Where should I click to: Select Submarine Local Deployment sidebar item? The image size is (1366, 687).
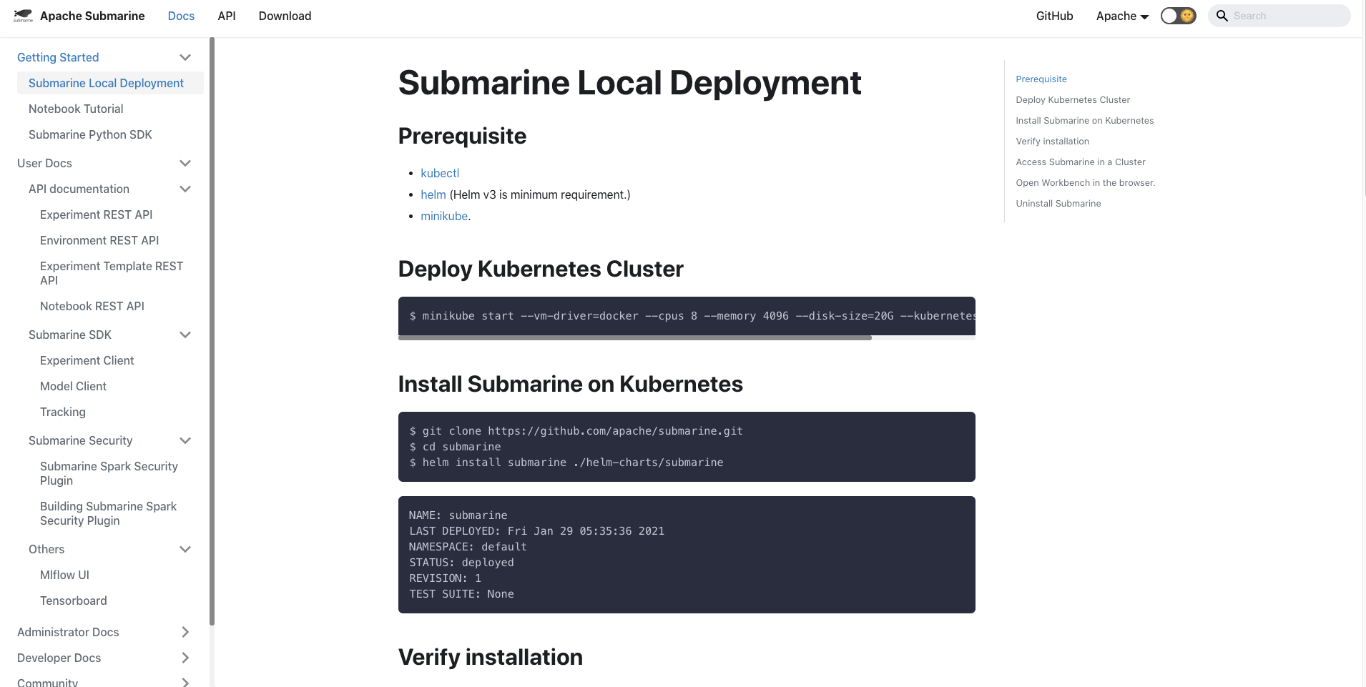click(x=110, y=83)
